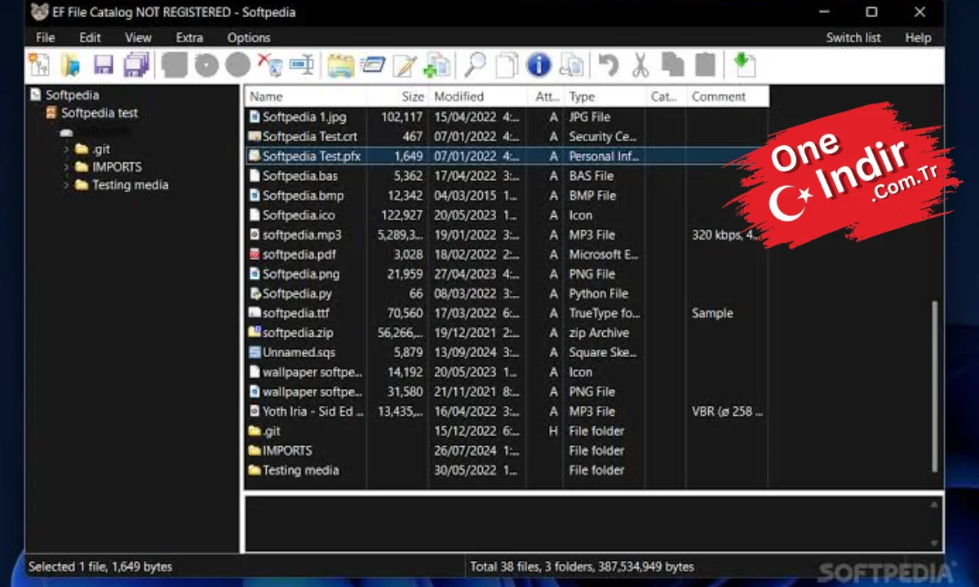Click the Rename toolbar icon

(302, 64)
